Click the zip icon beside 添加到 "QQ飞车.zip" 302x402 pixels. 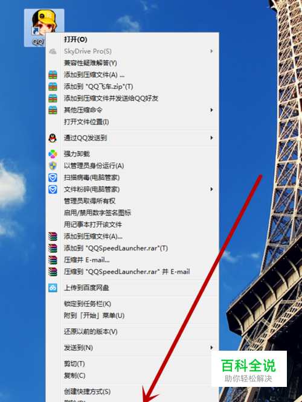(53, 87)
